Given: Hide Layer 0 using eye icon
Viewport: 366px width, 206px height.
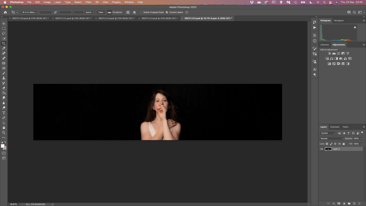Looking at the screenshot, I should [x=322, y=149].
